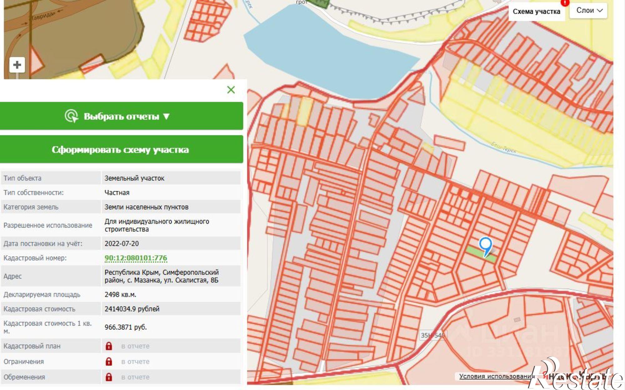Click the Категория земель label
This screenshot has width=625, height=390.
31,207
